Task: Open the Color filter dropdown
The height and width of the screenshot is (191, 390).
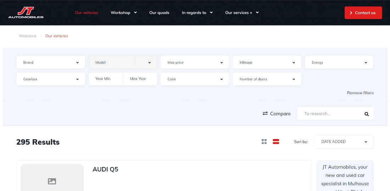Action: click(x=195, y=79)
